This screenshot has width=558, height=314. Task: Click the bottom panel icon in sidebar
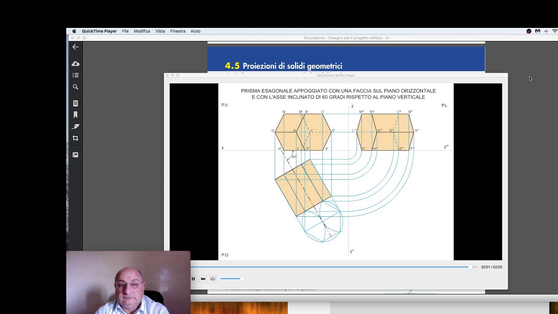[75, 155]
